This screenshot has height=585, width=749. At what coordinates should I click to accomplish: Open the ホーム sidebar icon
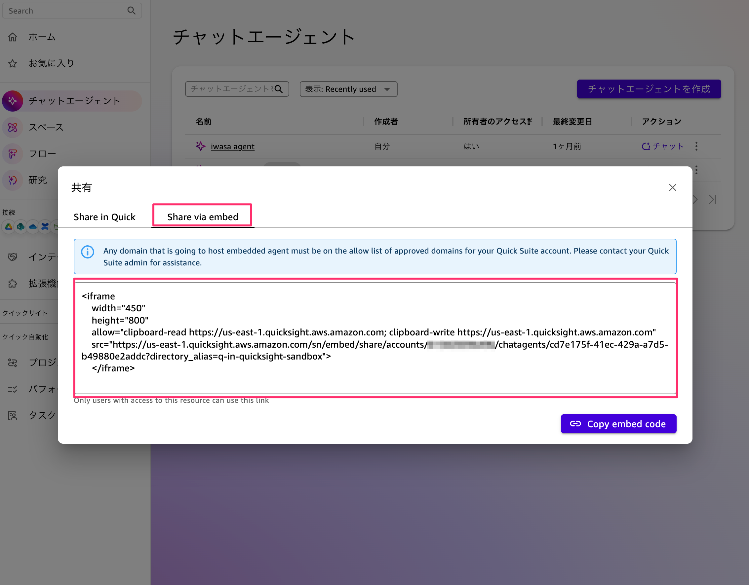click(12, 37)
